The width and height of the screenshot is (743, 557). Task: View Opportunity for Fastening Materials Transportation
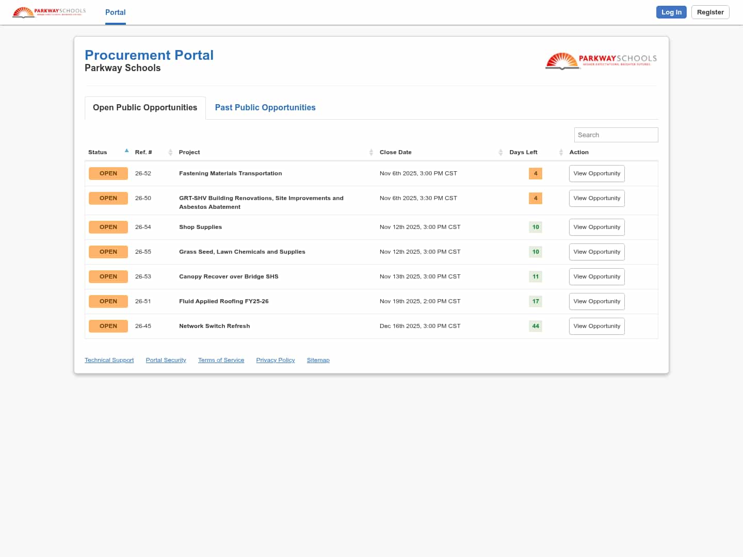[596, 173]
